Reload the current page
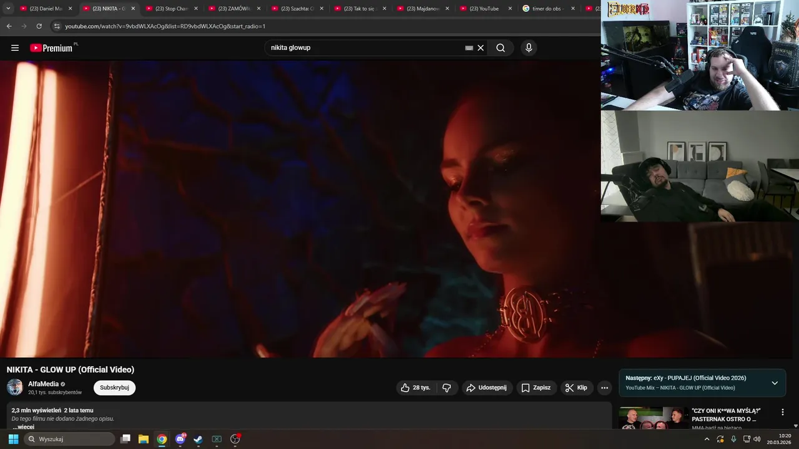799x449 pixels. 39,26
